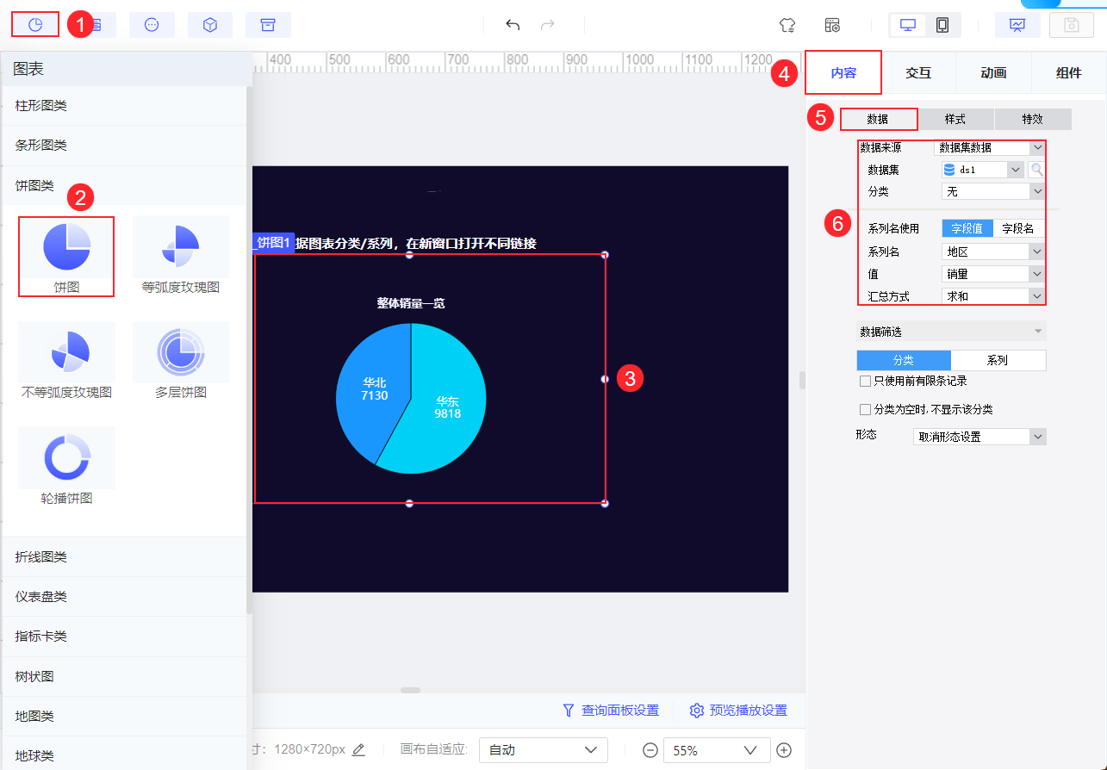Open the 分类 dropdown showing 无
This screenshot has width=1107, height=770.
point(993,191)
